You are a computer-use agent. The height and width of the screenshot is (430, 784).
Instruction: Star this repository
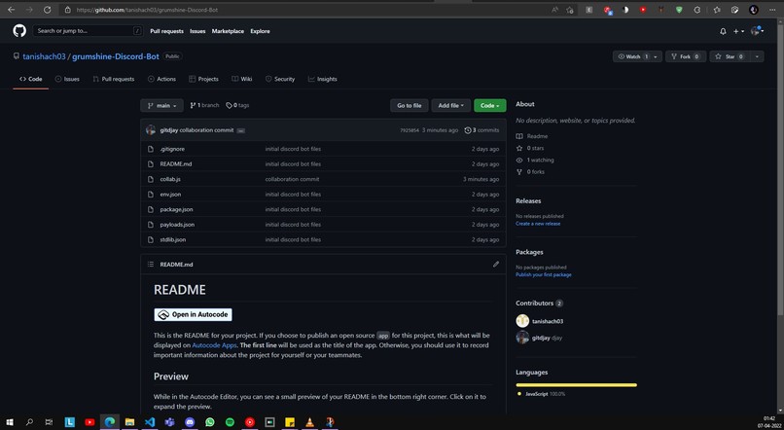pos(730,56)
